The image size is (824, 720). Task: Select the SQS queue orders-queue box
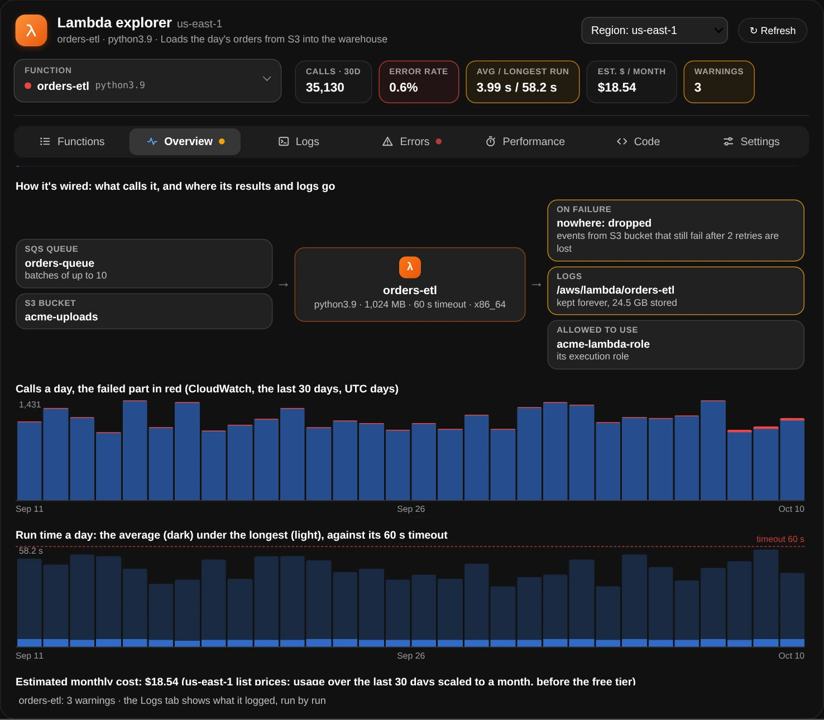coord(144,264)
